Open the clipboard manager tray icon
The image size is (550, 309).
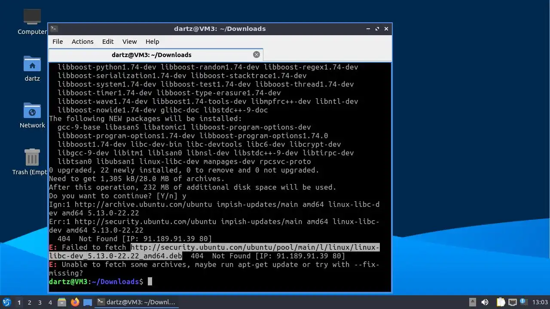click(501, 302)
